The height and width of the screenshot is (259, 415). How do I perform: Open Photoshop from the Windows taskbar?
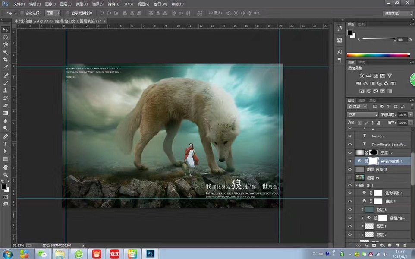click(x=151, y=253)
